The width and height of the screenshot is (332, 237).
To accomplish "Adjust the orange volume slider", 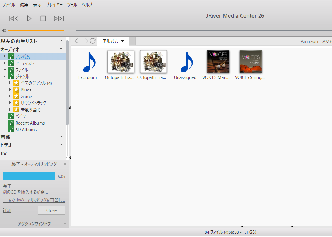I will [x=36, y=31].
